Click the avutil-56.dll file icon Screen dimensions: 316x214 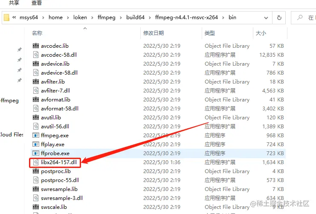[36, 126]
